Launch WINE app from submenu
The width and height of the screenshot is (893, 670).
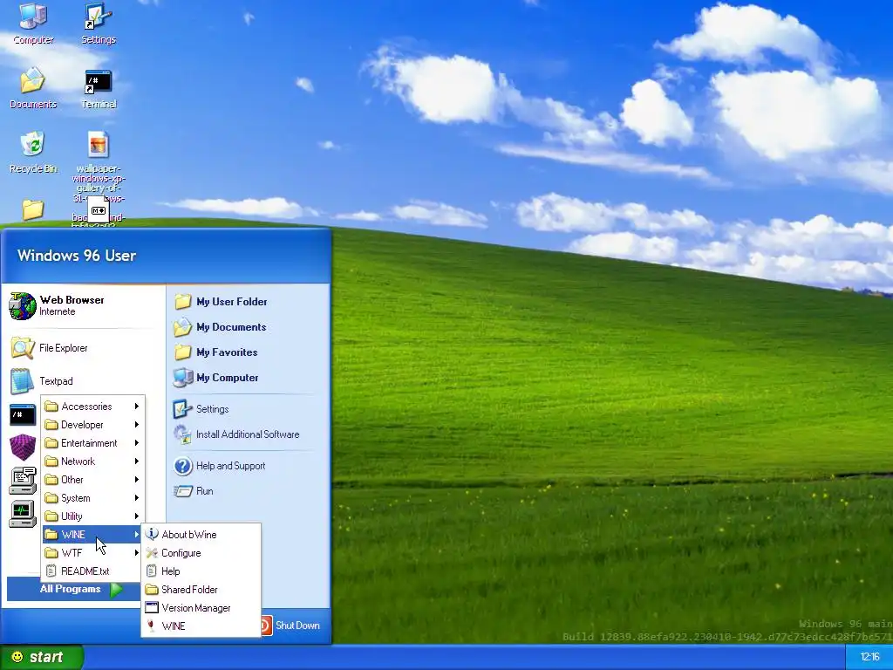[201, 626]
